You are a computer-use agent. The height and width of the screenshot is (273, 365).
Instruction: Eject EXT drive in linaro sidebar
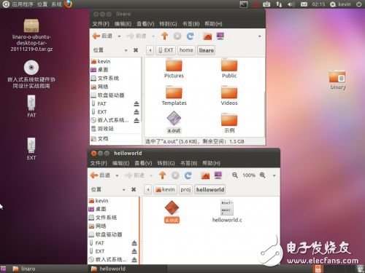pos(137,112)
